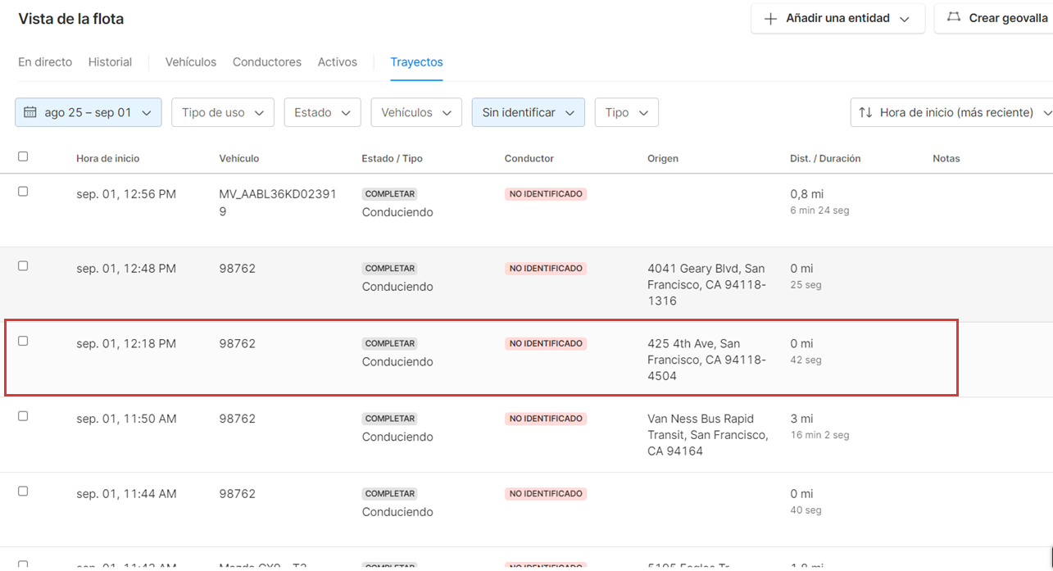This screenshot has height=571, width=1053.
Task: Click vehicle 98762 in the 11:50 AM row
Action: coord(238,419)
